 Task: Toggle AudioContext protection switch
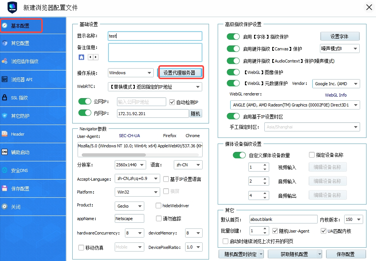coord(233,61)
